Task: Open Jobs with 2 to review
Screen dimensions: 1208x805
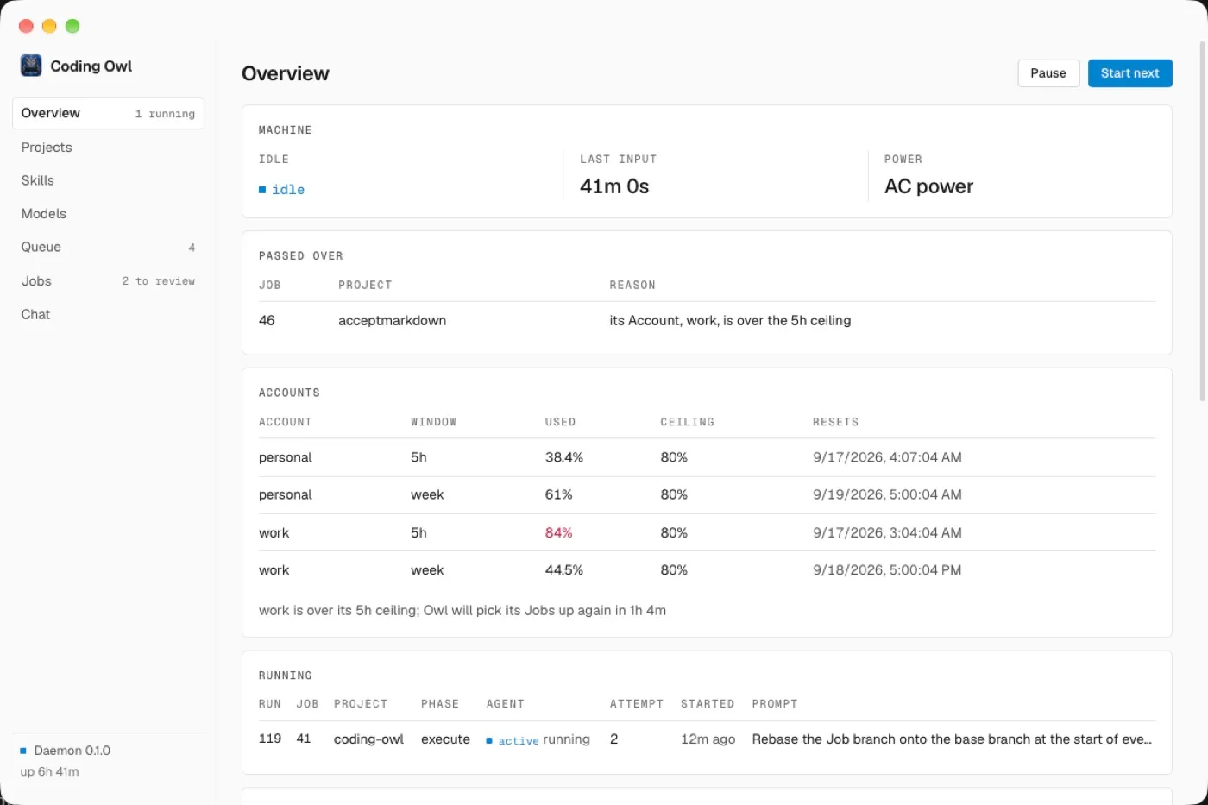Action: 108,280
